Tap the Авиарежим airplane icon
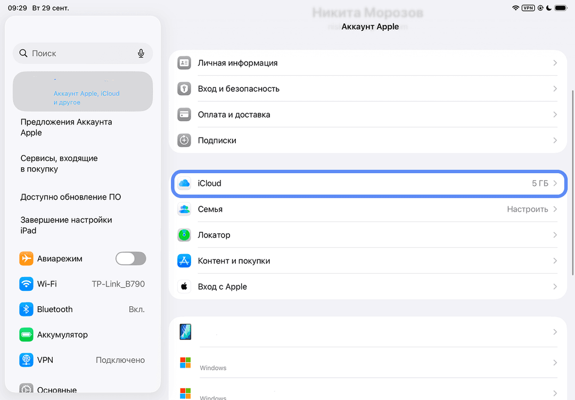Image resolution: width=575 pixels, height=400 pixels. click(x=26, y=259)
